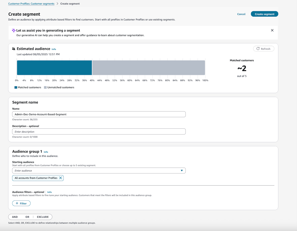Viewport: 297px width, 231px height.
Task: Click the optional Description field
Action: (x=98, y=131)
